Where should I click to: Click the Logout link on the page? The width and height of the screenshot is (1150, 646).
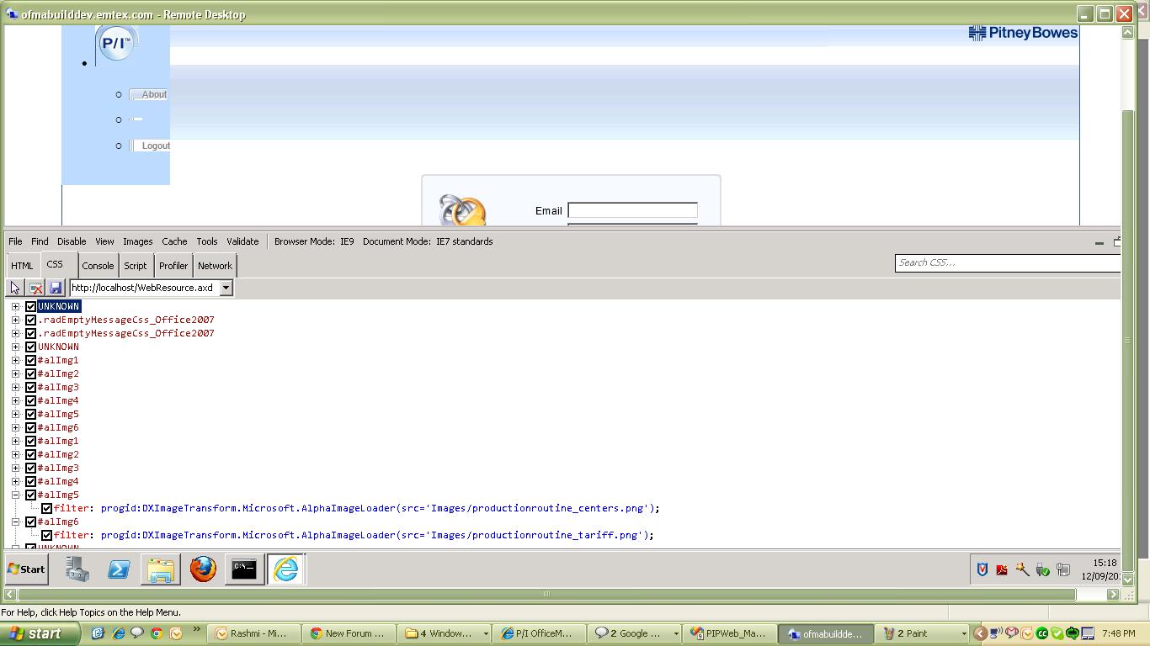[x=156, y=146]
